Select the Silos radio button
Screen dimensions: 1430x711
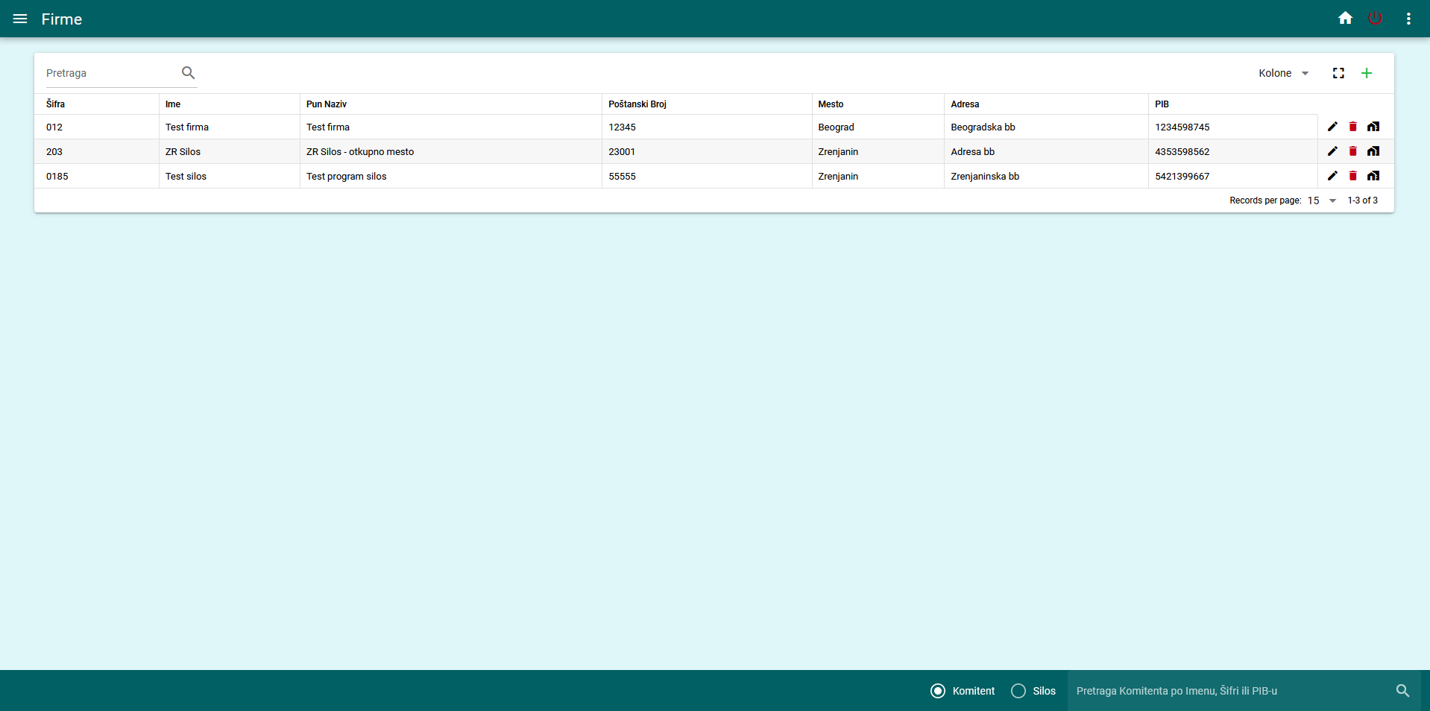click(x=1018, y=691)
